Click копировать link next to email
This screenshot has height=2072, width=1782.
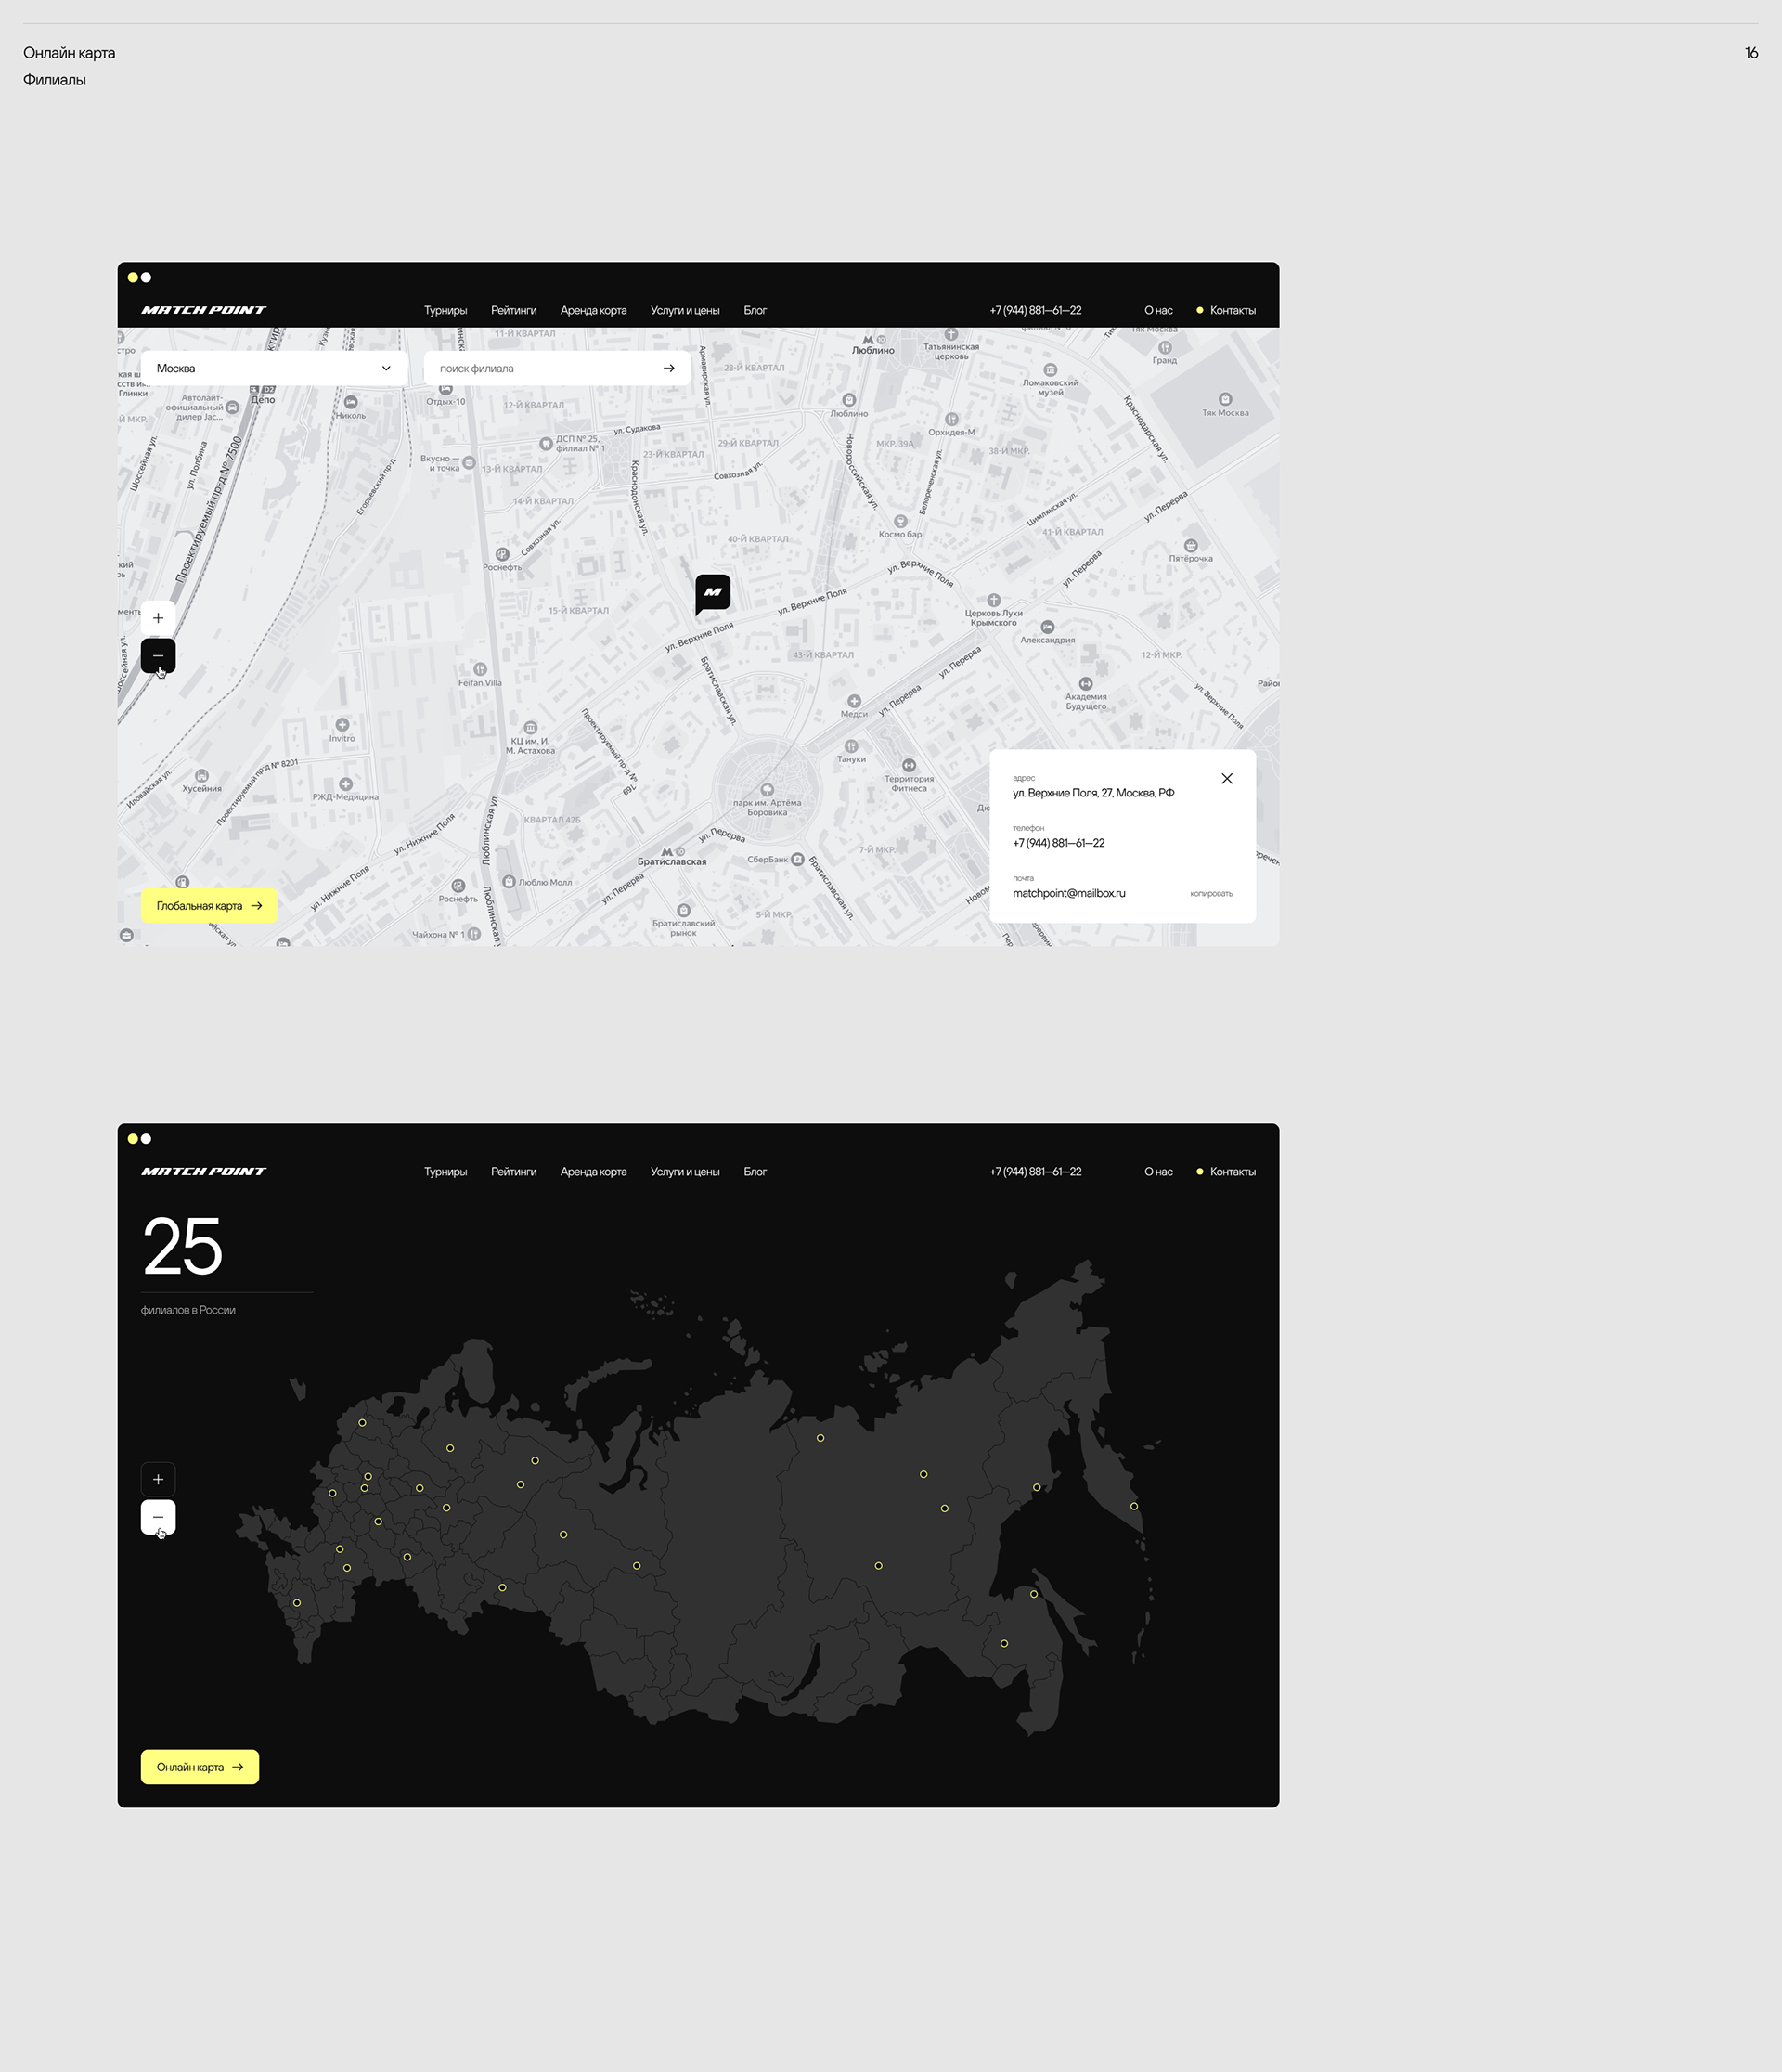1210,894
